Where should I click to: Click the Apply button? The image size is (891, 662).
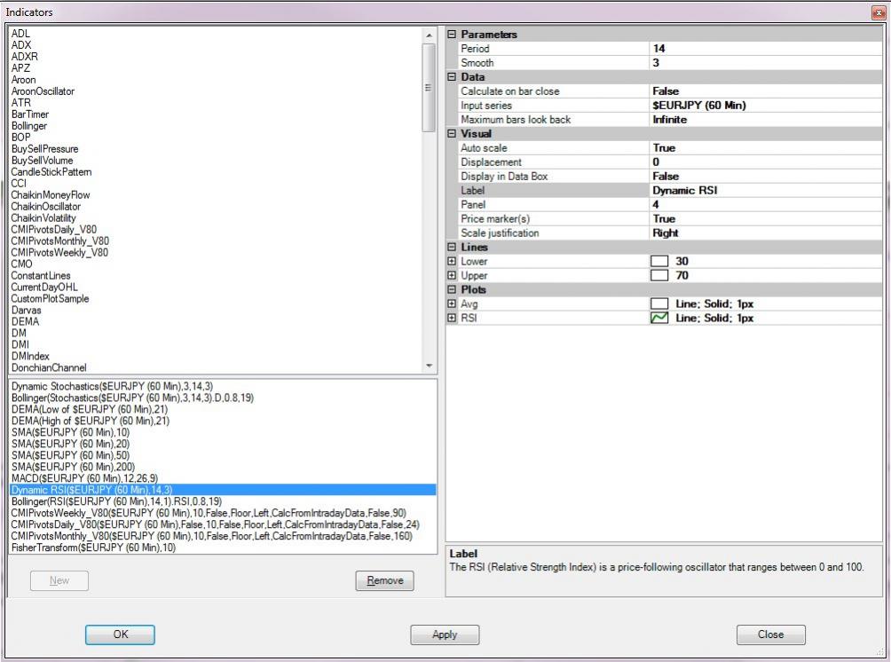(445, 634)
